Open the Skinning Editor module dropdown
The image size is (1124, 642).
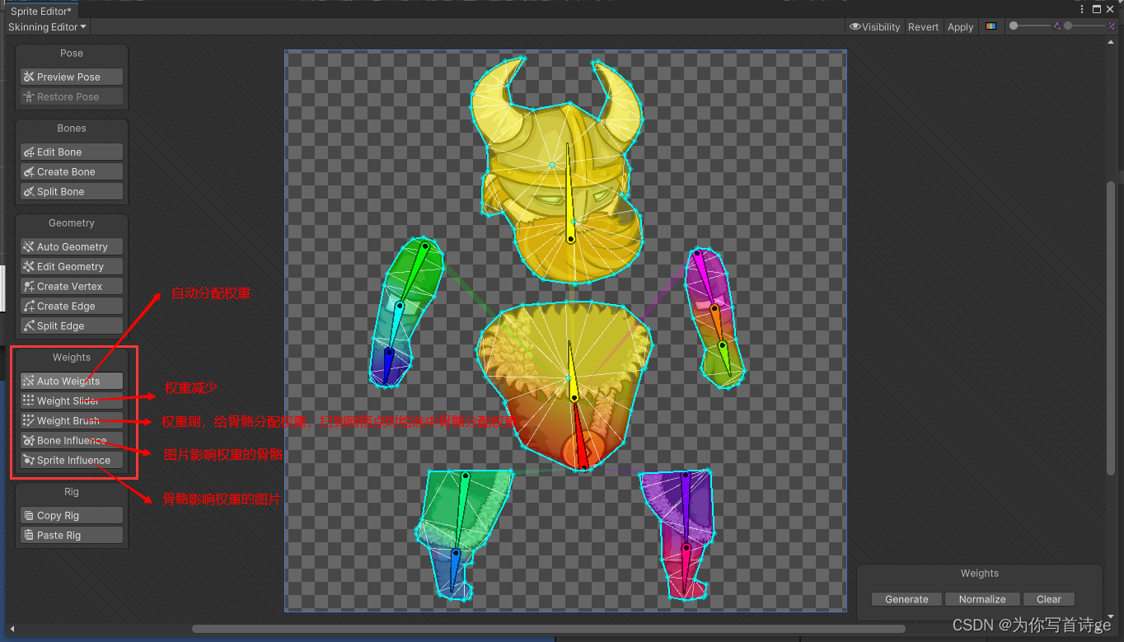[47, 26]
